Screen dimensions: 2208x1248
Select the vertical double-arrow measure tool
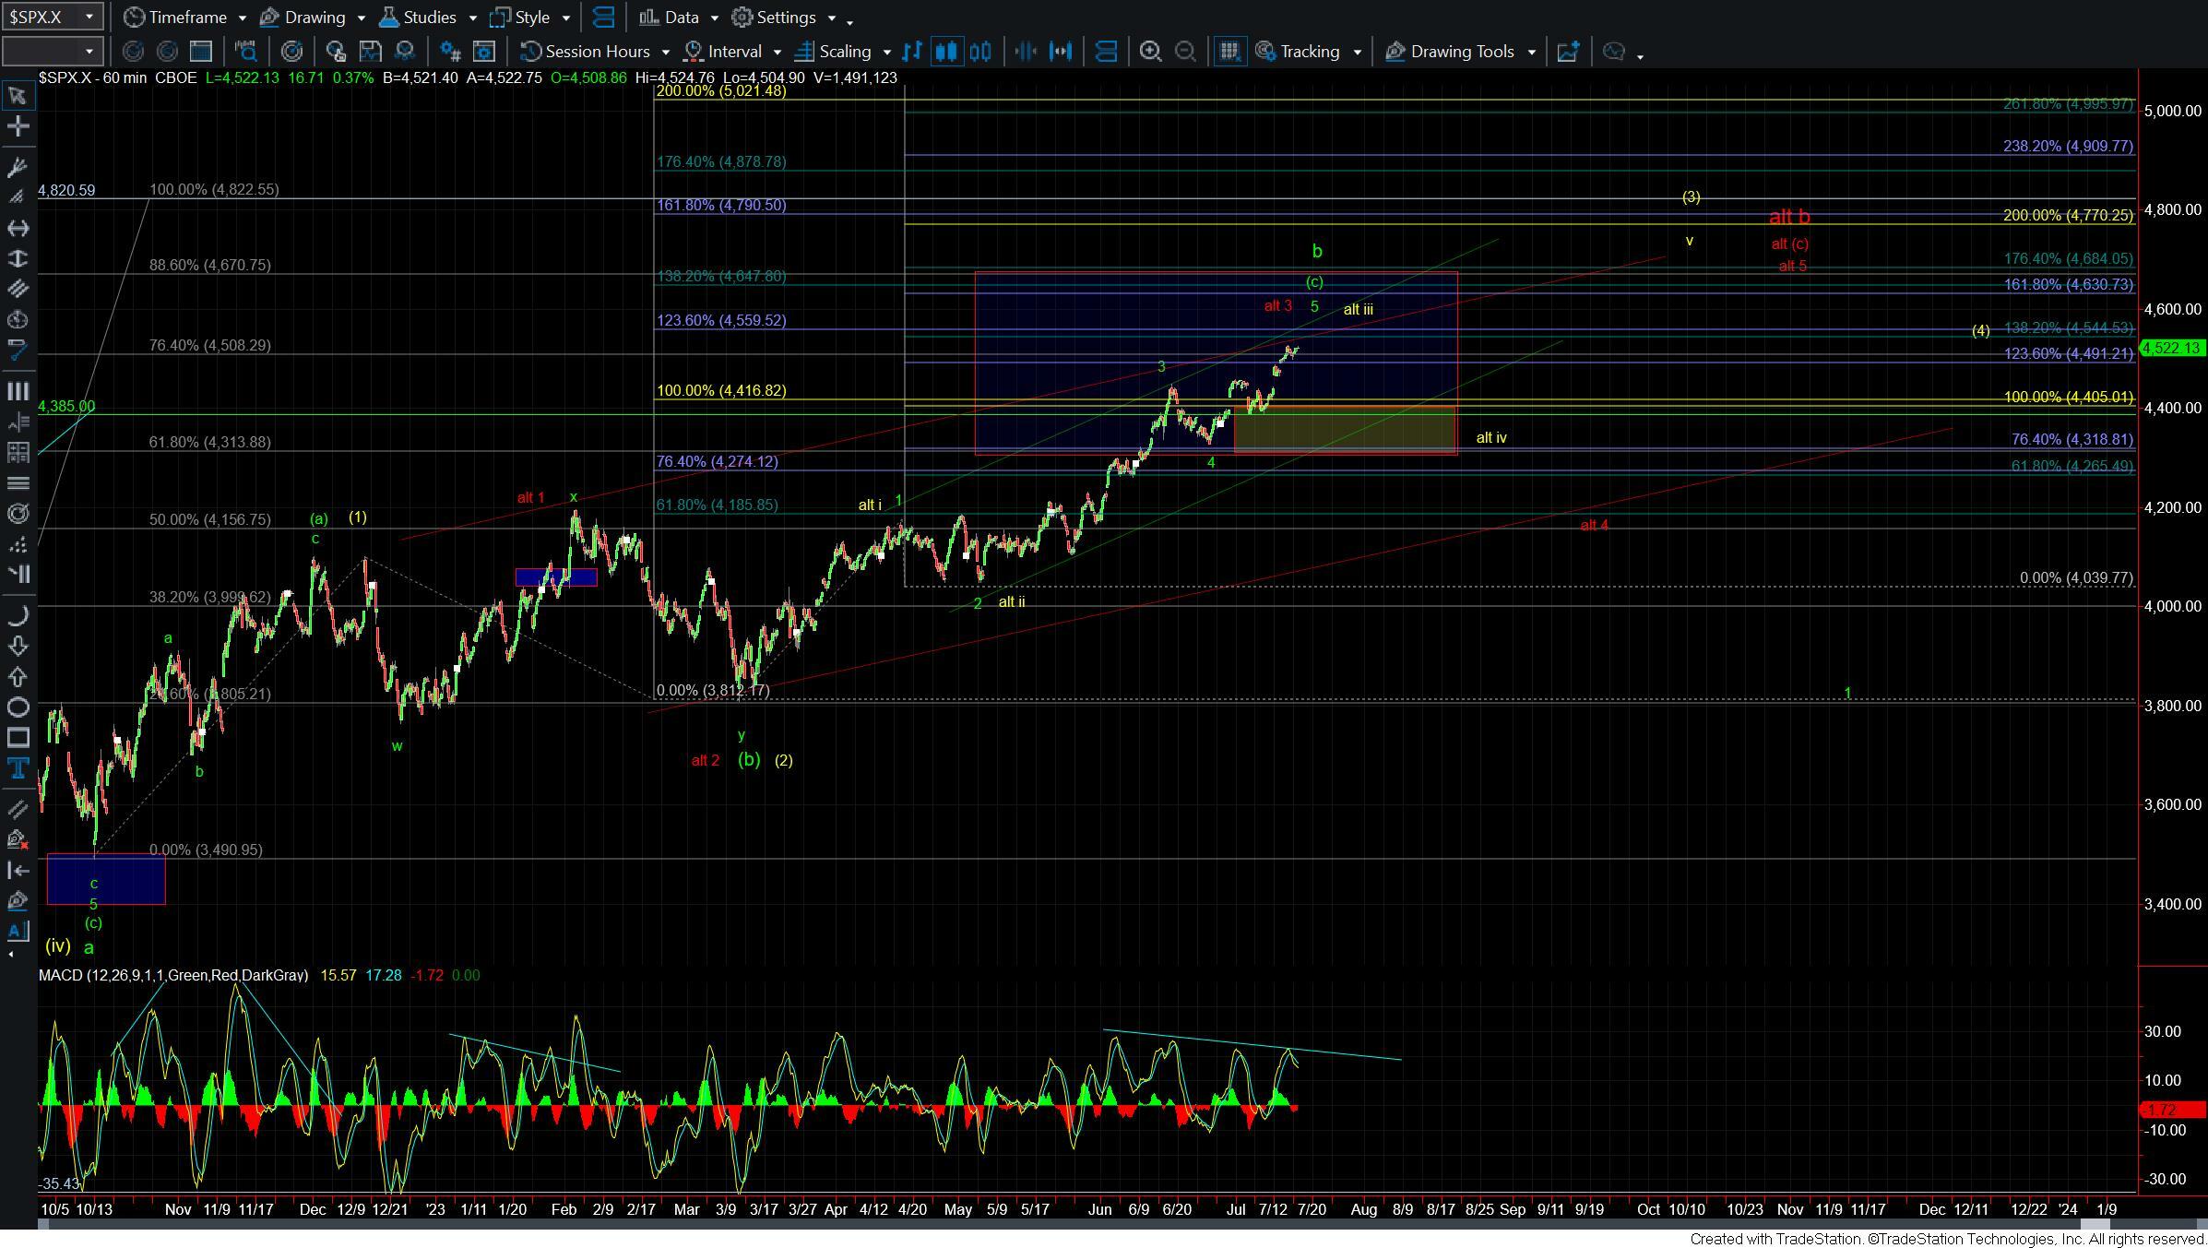(17, 258)
